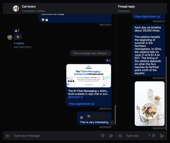Expand the scroll-to-bottom chevron button
Screen dimensions: 170x143
(111, 122)
